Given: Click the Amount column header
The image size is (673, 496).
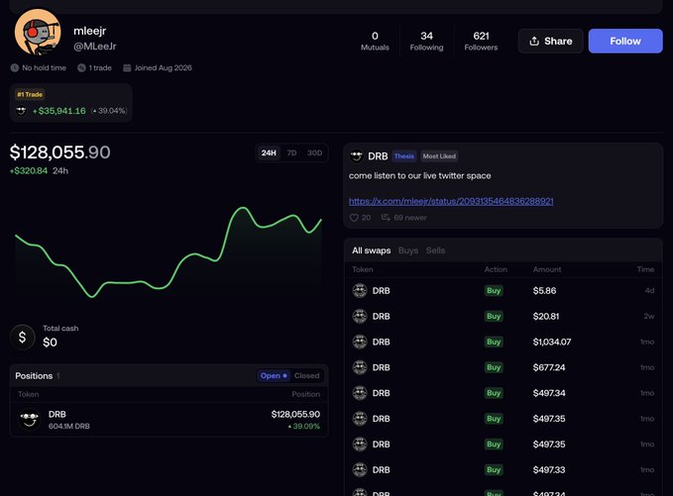Looking at the screenshot, I should click(547, 269).
